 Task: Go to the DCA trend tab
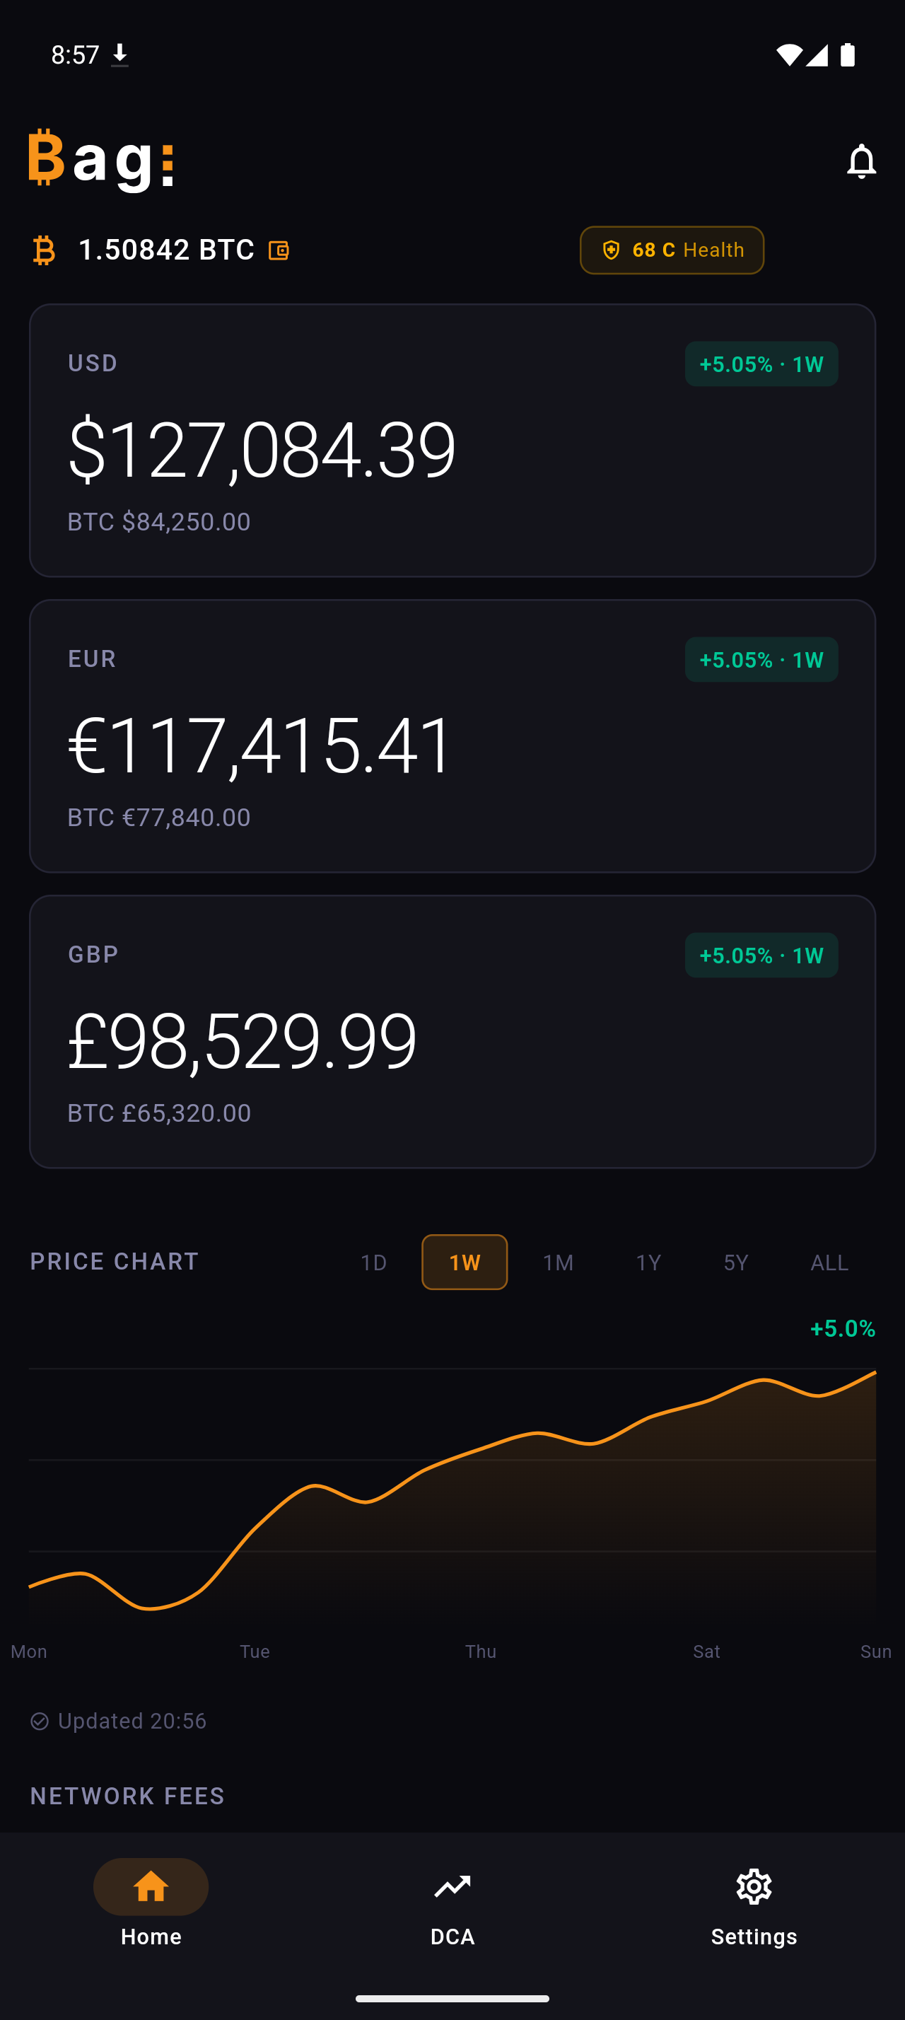coord(452,1902)
